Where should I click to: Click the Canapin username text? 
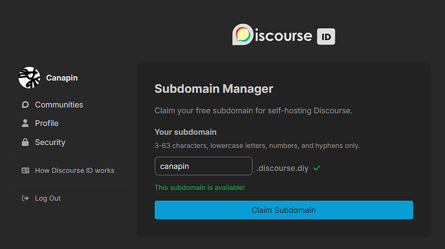(x=62, y=78)
